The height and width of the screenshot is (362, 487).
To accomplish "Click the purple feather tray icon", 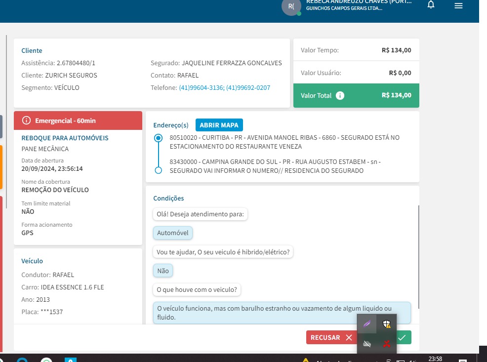I will [367, 324].
